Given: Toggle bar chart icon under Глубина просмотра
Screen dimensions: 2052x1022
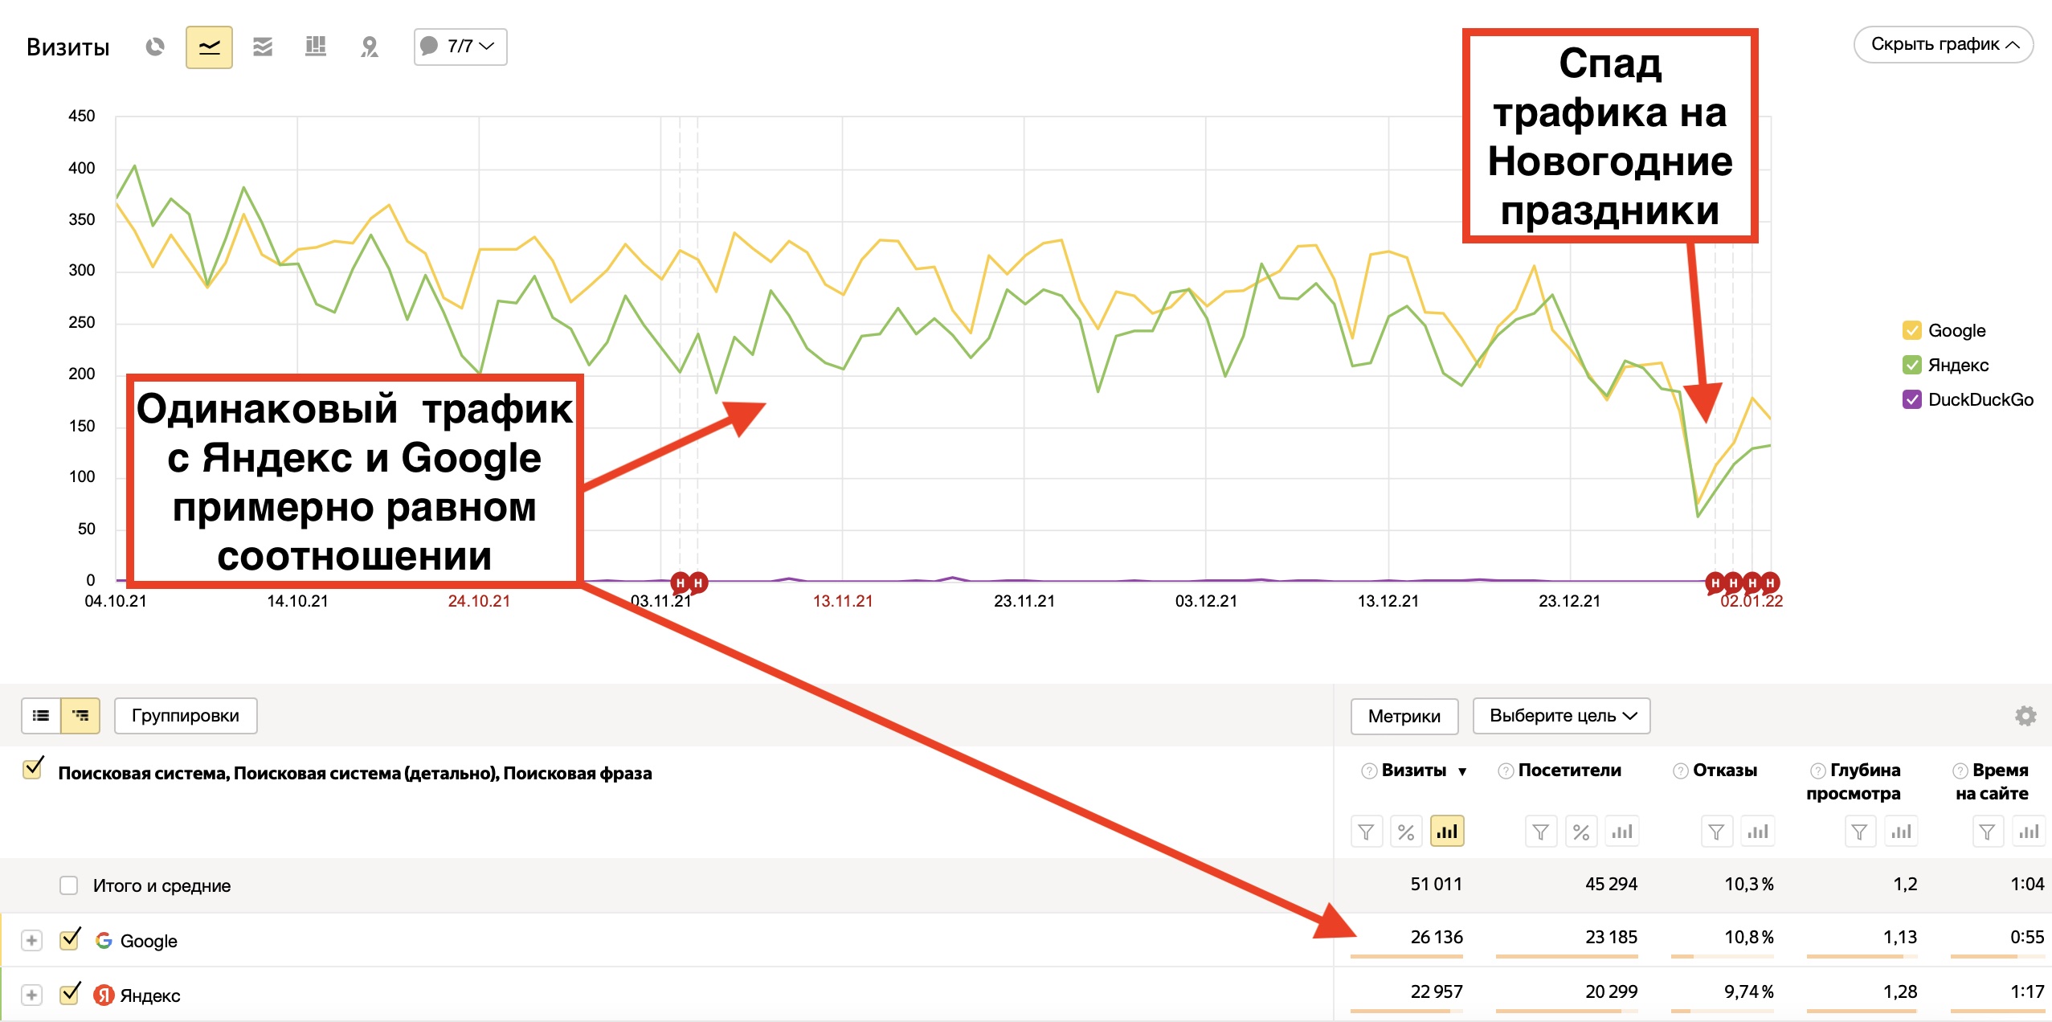Looking at the screenshot, I should point(1901,832).
